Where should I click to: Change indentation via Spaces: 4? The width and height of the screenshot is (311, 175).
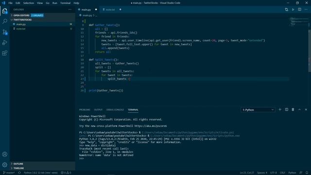[x=262, y=173]
